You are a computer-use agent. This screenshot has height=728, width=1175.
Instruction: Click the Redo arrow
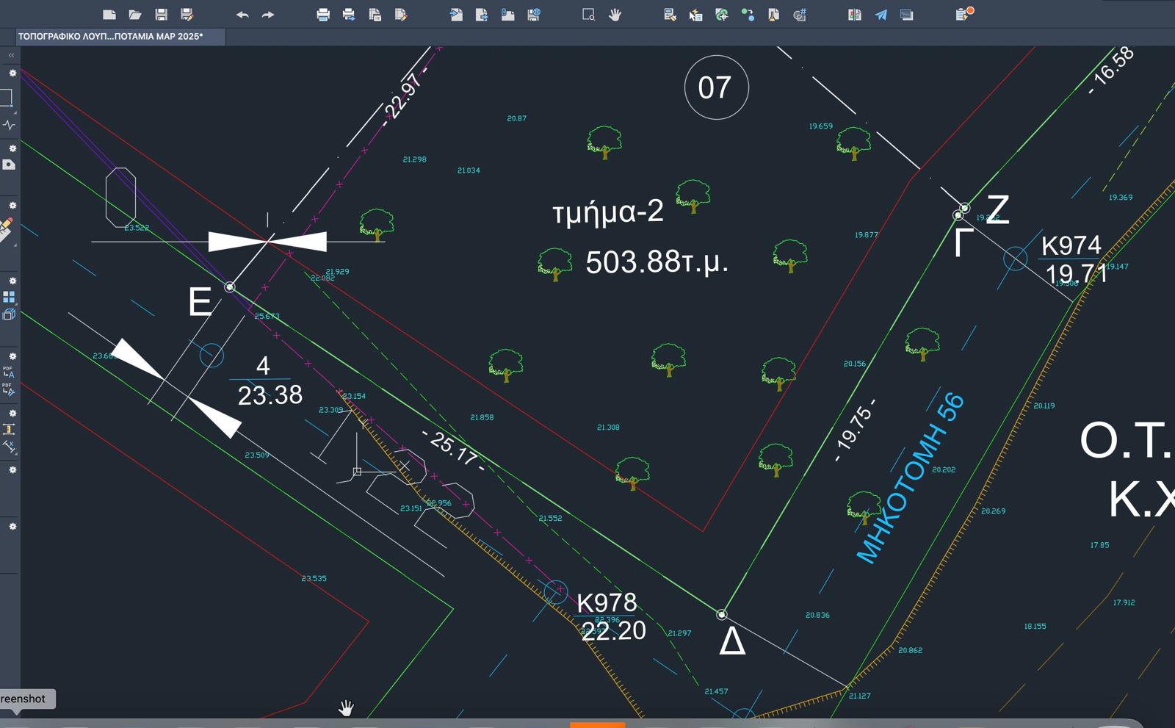268,15
